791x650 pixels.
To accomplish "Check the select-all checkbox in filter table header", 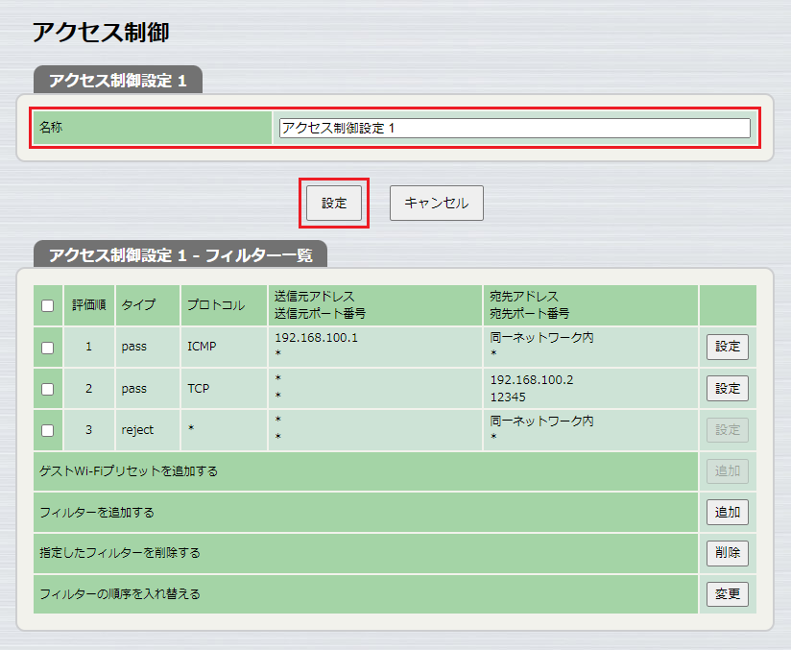I will (x=47, y=305).
